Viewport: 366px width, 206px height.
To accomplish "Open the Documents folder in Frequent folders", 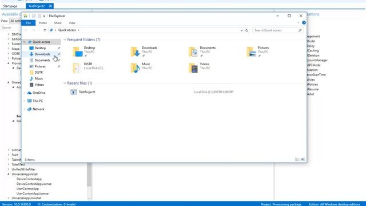I will 202,51.
